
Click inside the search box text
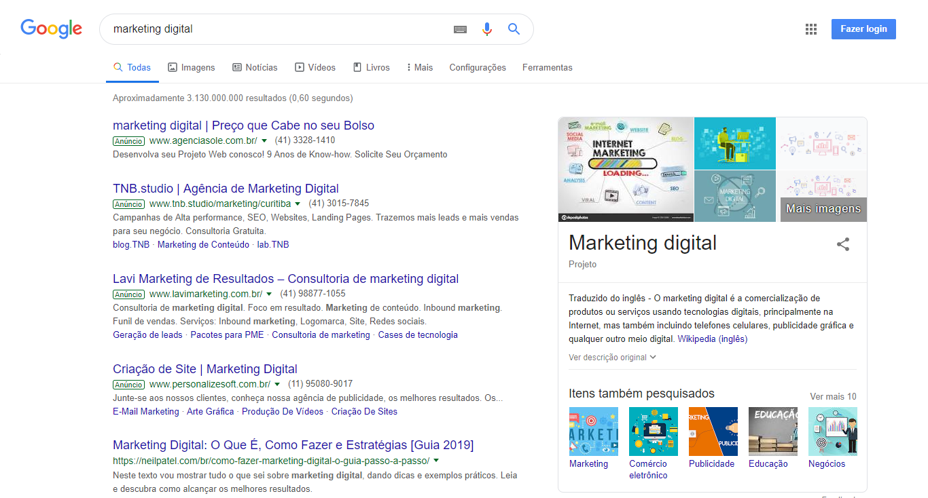[x=153, y=29]
